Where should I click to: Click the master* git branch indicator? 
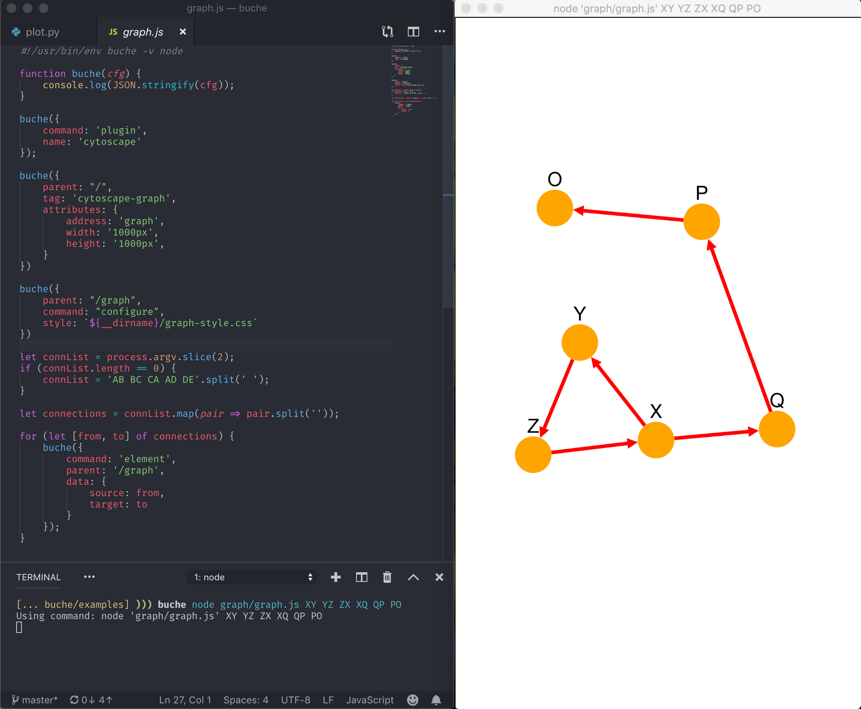point(35,700)
